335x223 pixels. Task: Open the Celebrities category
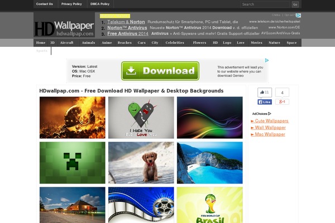tap(175, 43)
